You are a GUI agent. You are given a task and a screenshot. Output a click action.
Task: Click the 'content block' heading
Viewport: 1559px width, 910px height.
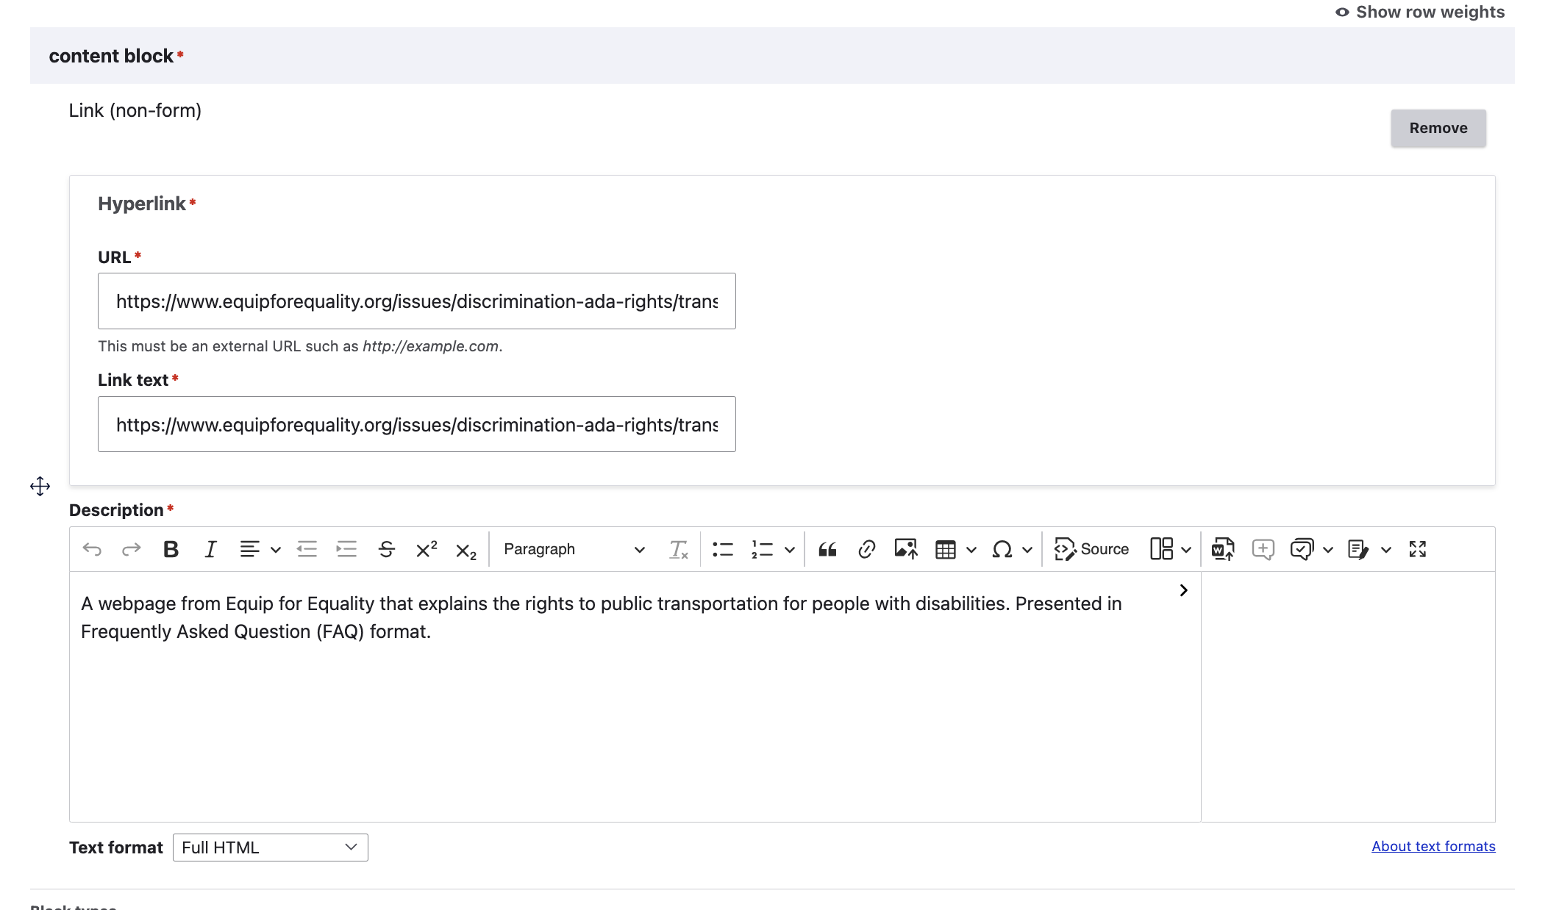(111, 56)
